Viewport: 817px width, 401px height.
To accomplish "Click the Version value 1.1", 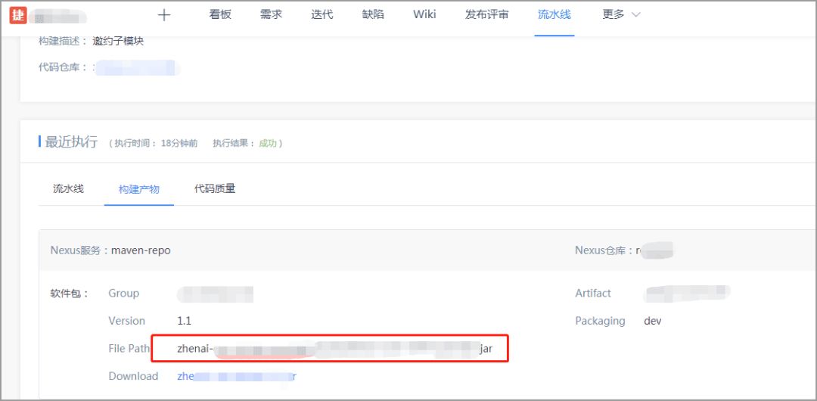I will (185, 321).
